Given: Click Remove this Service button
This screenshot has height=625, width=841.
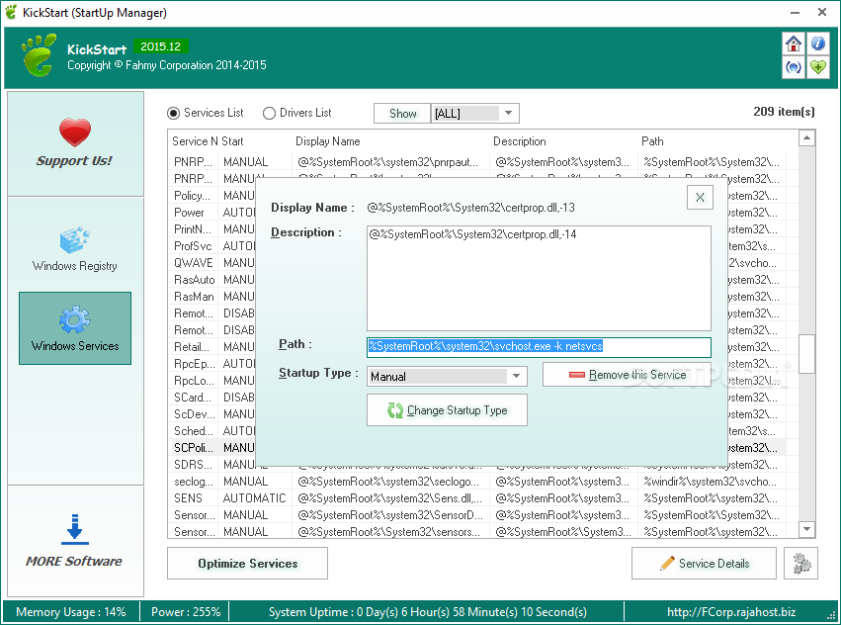Looking at the screenshot, I should [x=627, y=375].
